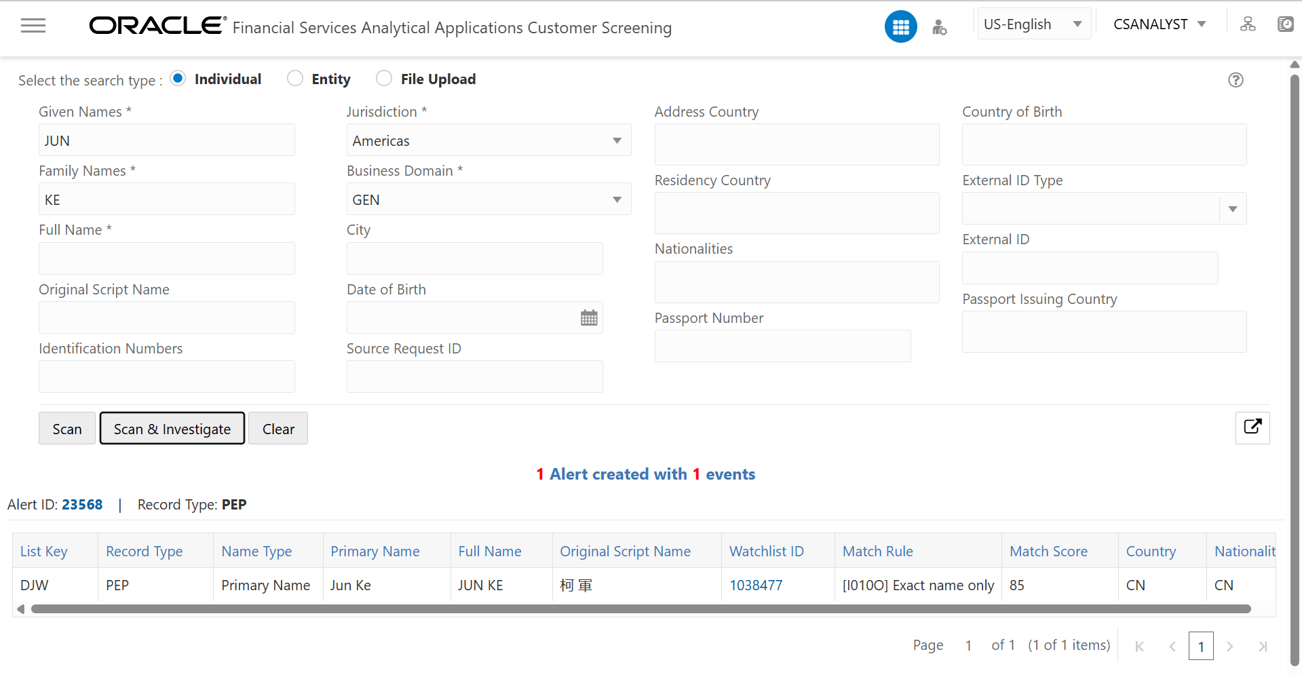Open the CSANALYST user menu
The height and width of the screenshot is (675, 1302).
pos(1160,24)
